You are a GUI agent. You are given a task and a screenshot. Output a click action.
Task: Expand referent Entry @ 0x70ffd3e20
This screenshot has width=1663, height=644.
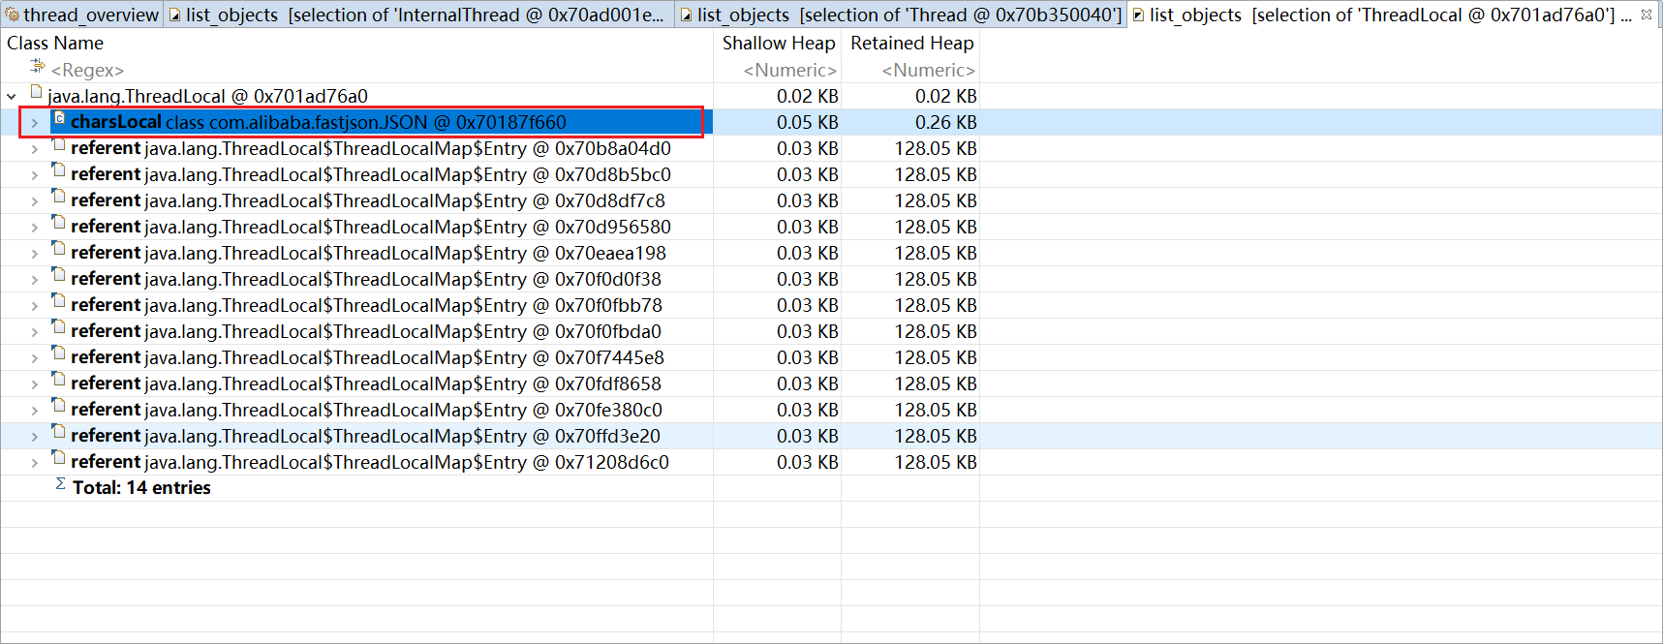(x=35, y=437)
